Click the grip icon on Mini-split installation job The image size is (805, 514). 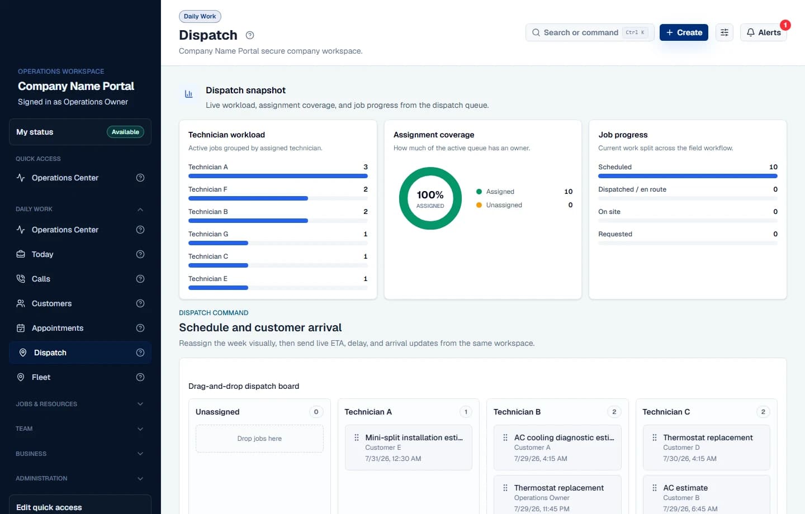[x=357, y=437]
